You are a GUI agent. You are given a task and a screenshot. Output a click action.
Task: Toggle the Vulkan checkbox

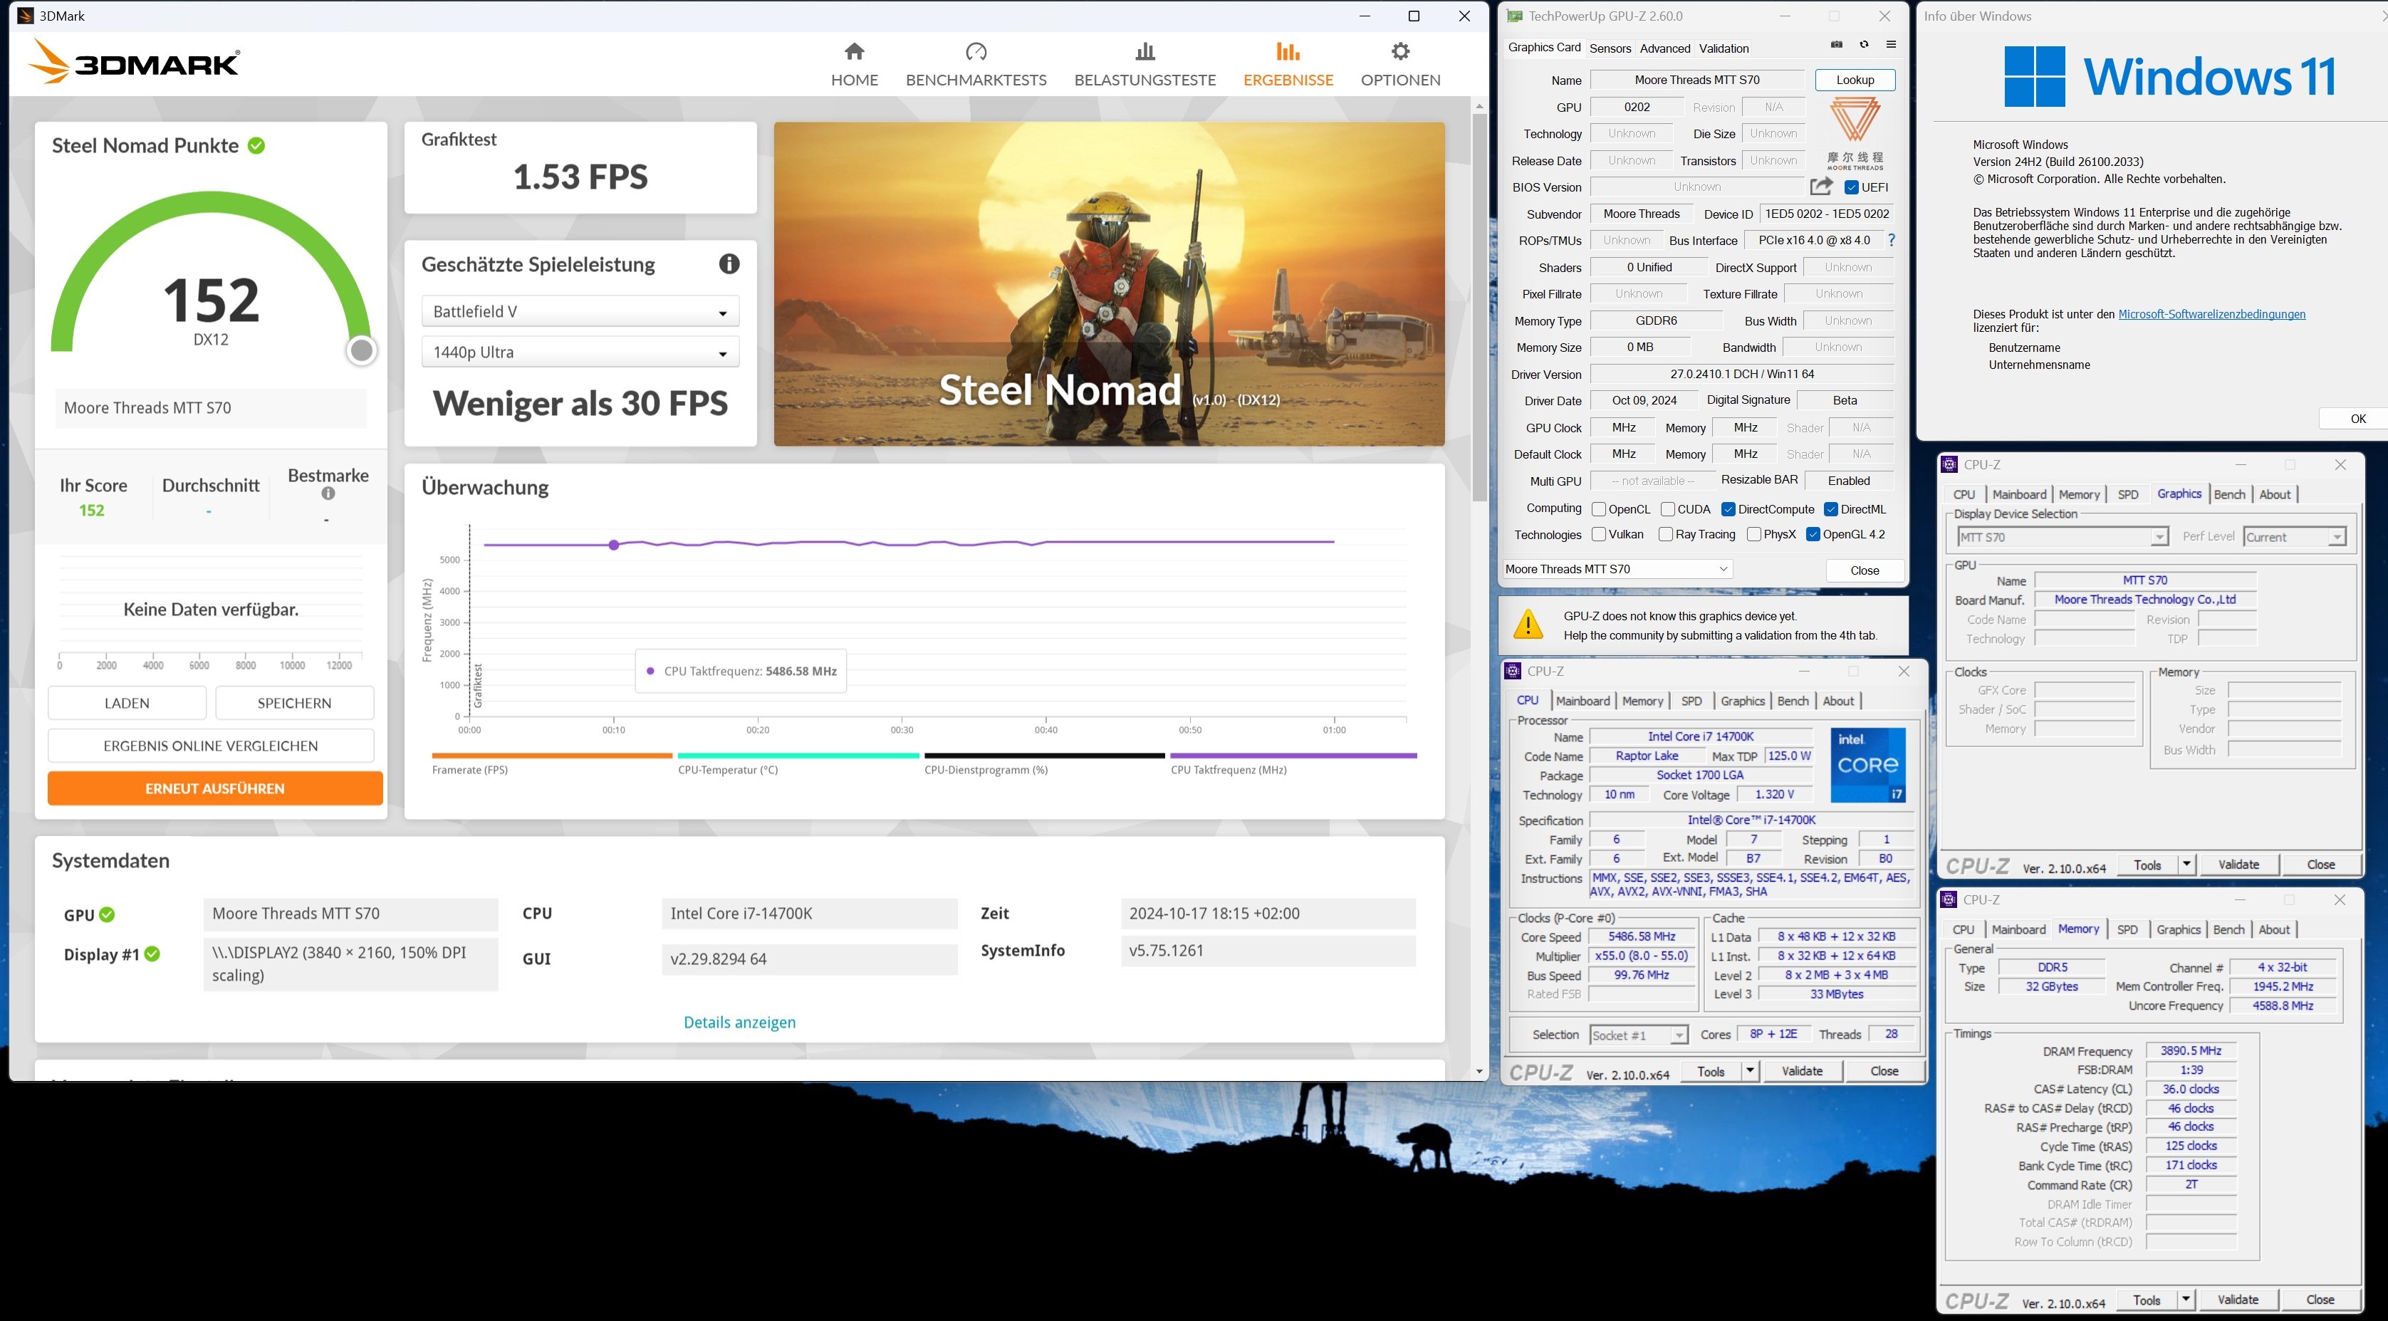[x=1598, y=534]
